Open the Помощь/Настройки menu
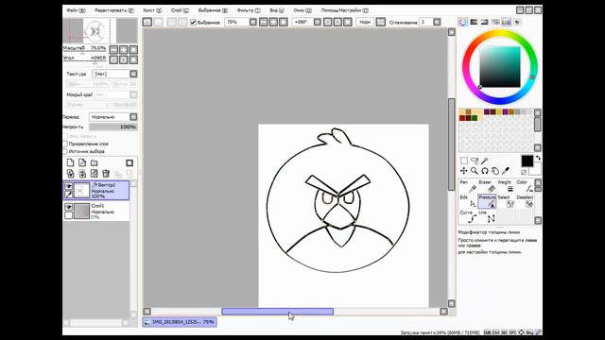This screenshot has width=605, height=340. point(344,10)
